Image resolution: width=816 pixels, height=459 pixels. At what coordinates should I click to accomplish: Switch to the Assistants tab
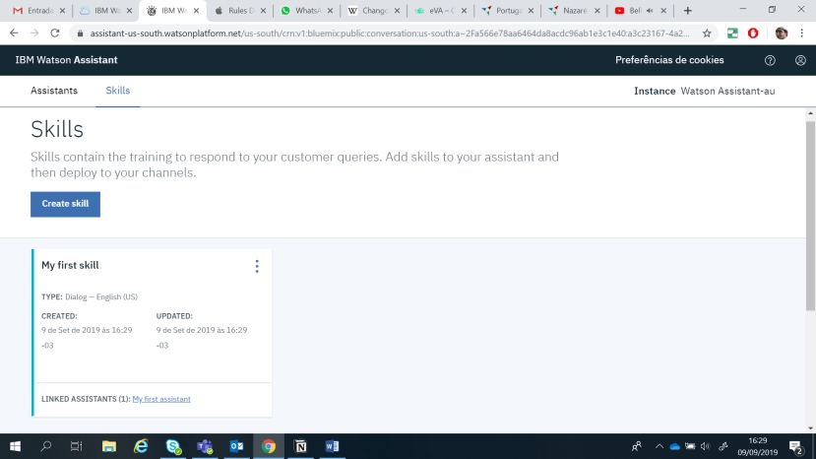pyautogui.click(x=54, y=91)
